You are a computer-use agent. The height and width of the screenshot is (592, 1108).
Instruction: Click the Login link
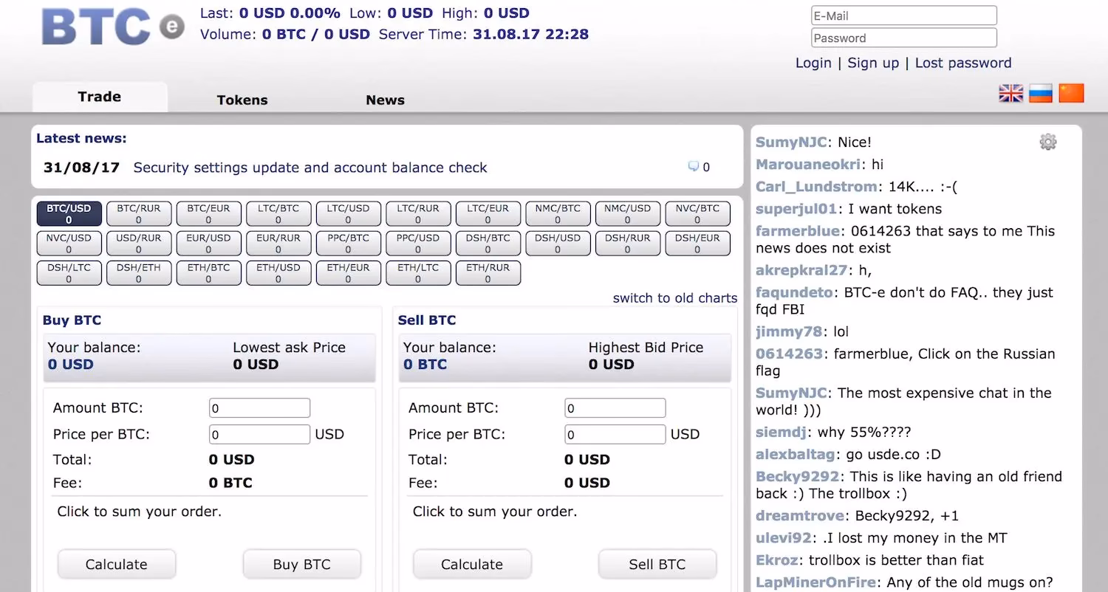tap(813, 63)
